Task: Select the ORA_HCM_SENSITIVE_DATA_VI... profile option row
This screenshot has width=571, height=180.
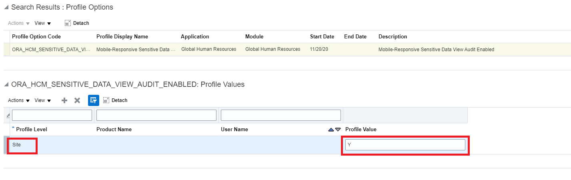Action: tap(51, 50)
